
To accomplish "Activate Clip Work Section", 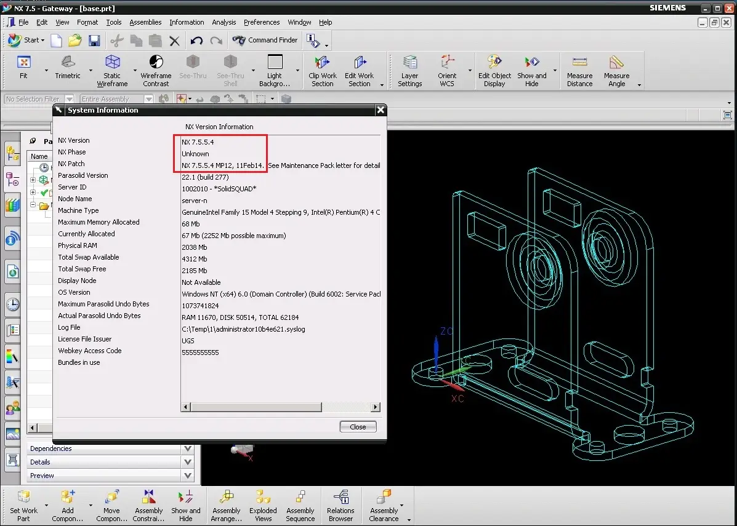I will 323,71.
